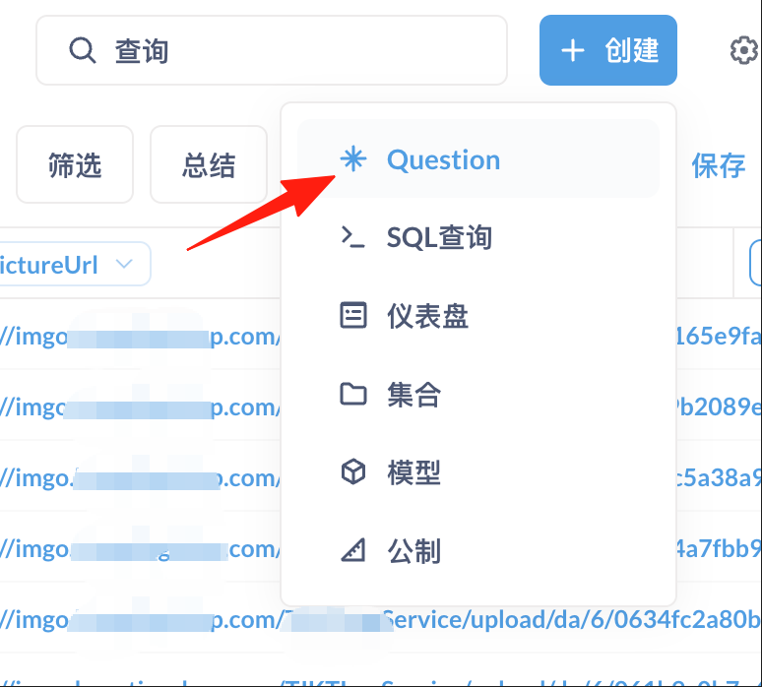Click the asterisk icon beside Question
762x687 pixels.
tap(352, 159)
